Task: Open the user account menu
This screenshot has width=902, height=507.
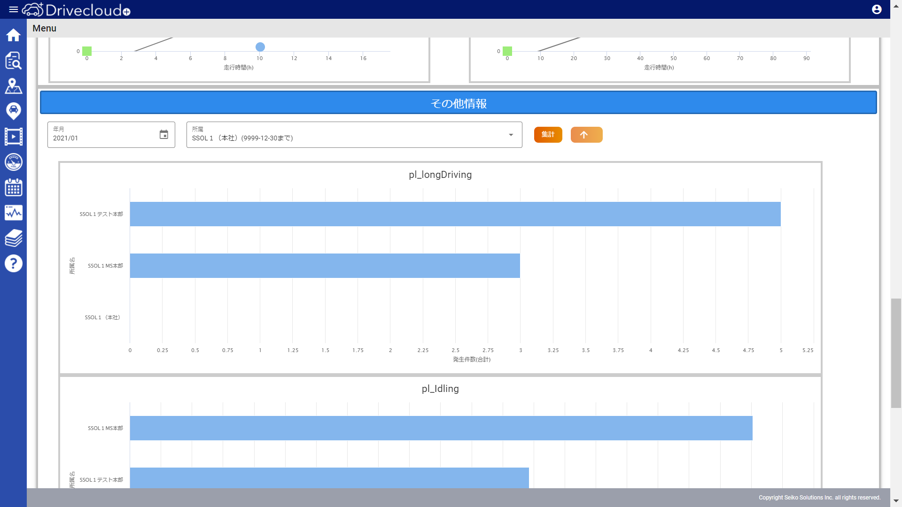Action: coord(877,9)
